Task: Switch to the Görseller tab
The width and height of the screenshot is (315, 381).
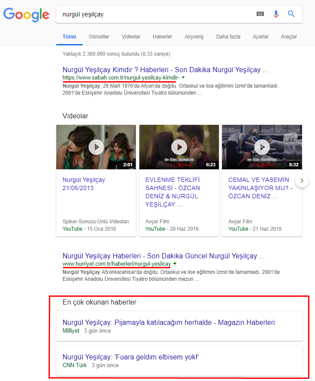Action: [x=99, y=37]
